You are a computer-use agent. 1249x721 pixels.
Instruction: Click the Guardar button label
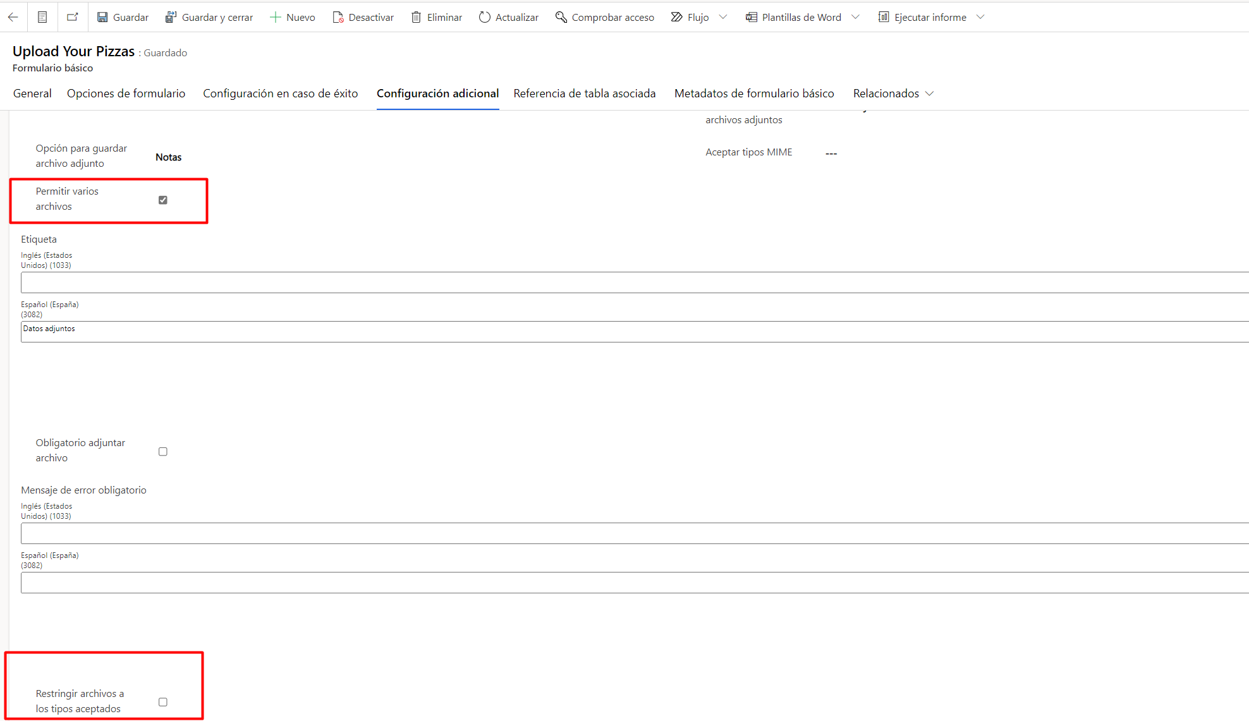click(131, 17)
